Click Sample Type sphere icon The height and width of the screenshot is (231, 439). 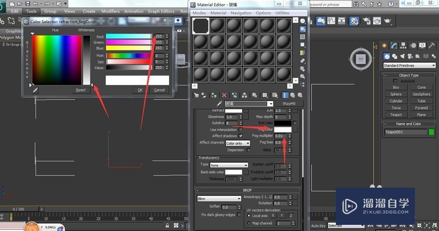point(302,21)
